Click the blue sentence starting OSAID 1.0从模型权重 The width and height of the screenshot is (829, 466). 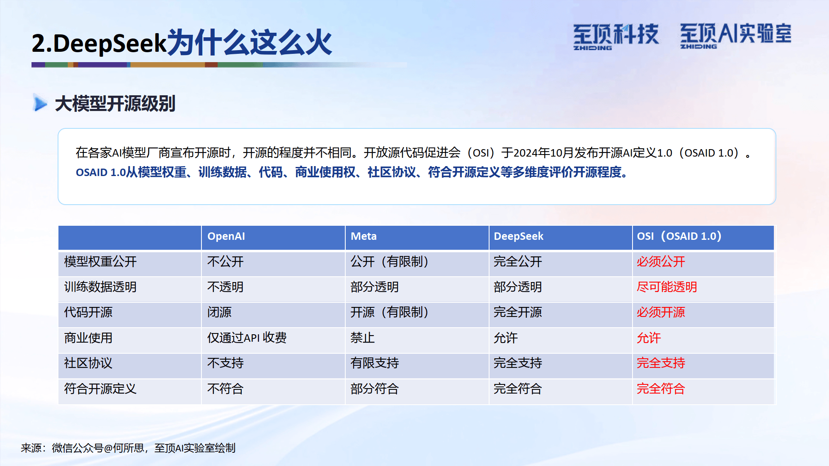[x=352, y=172]
